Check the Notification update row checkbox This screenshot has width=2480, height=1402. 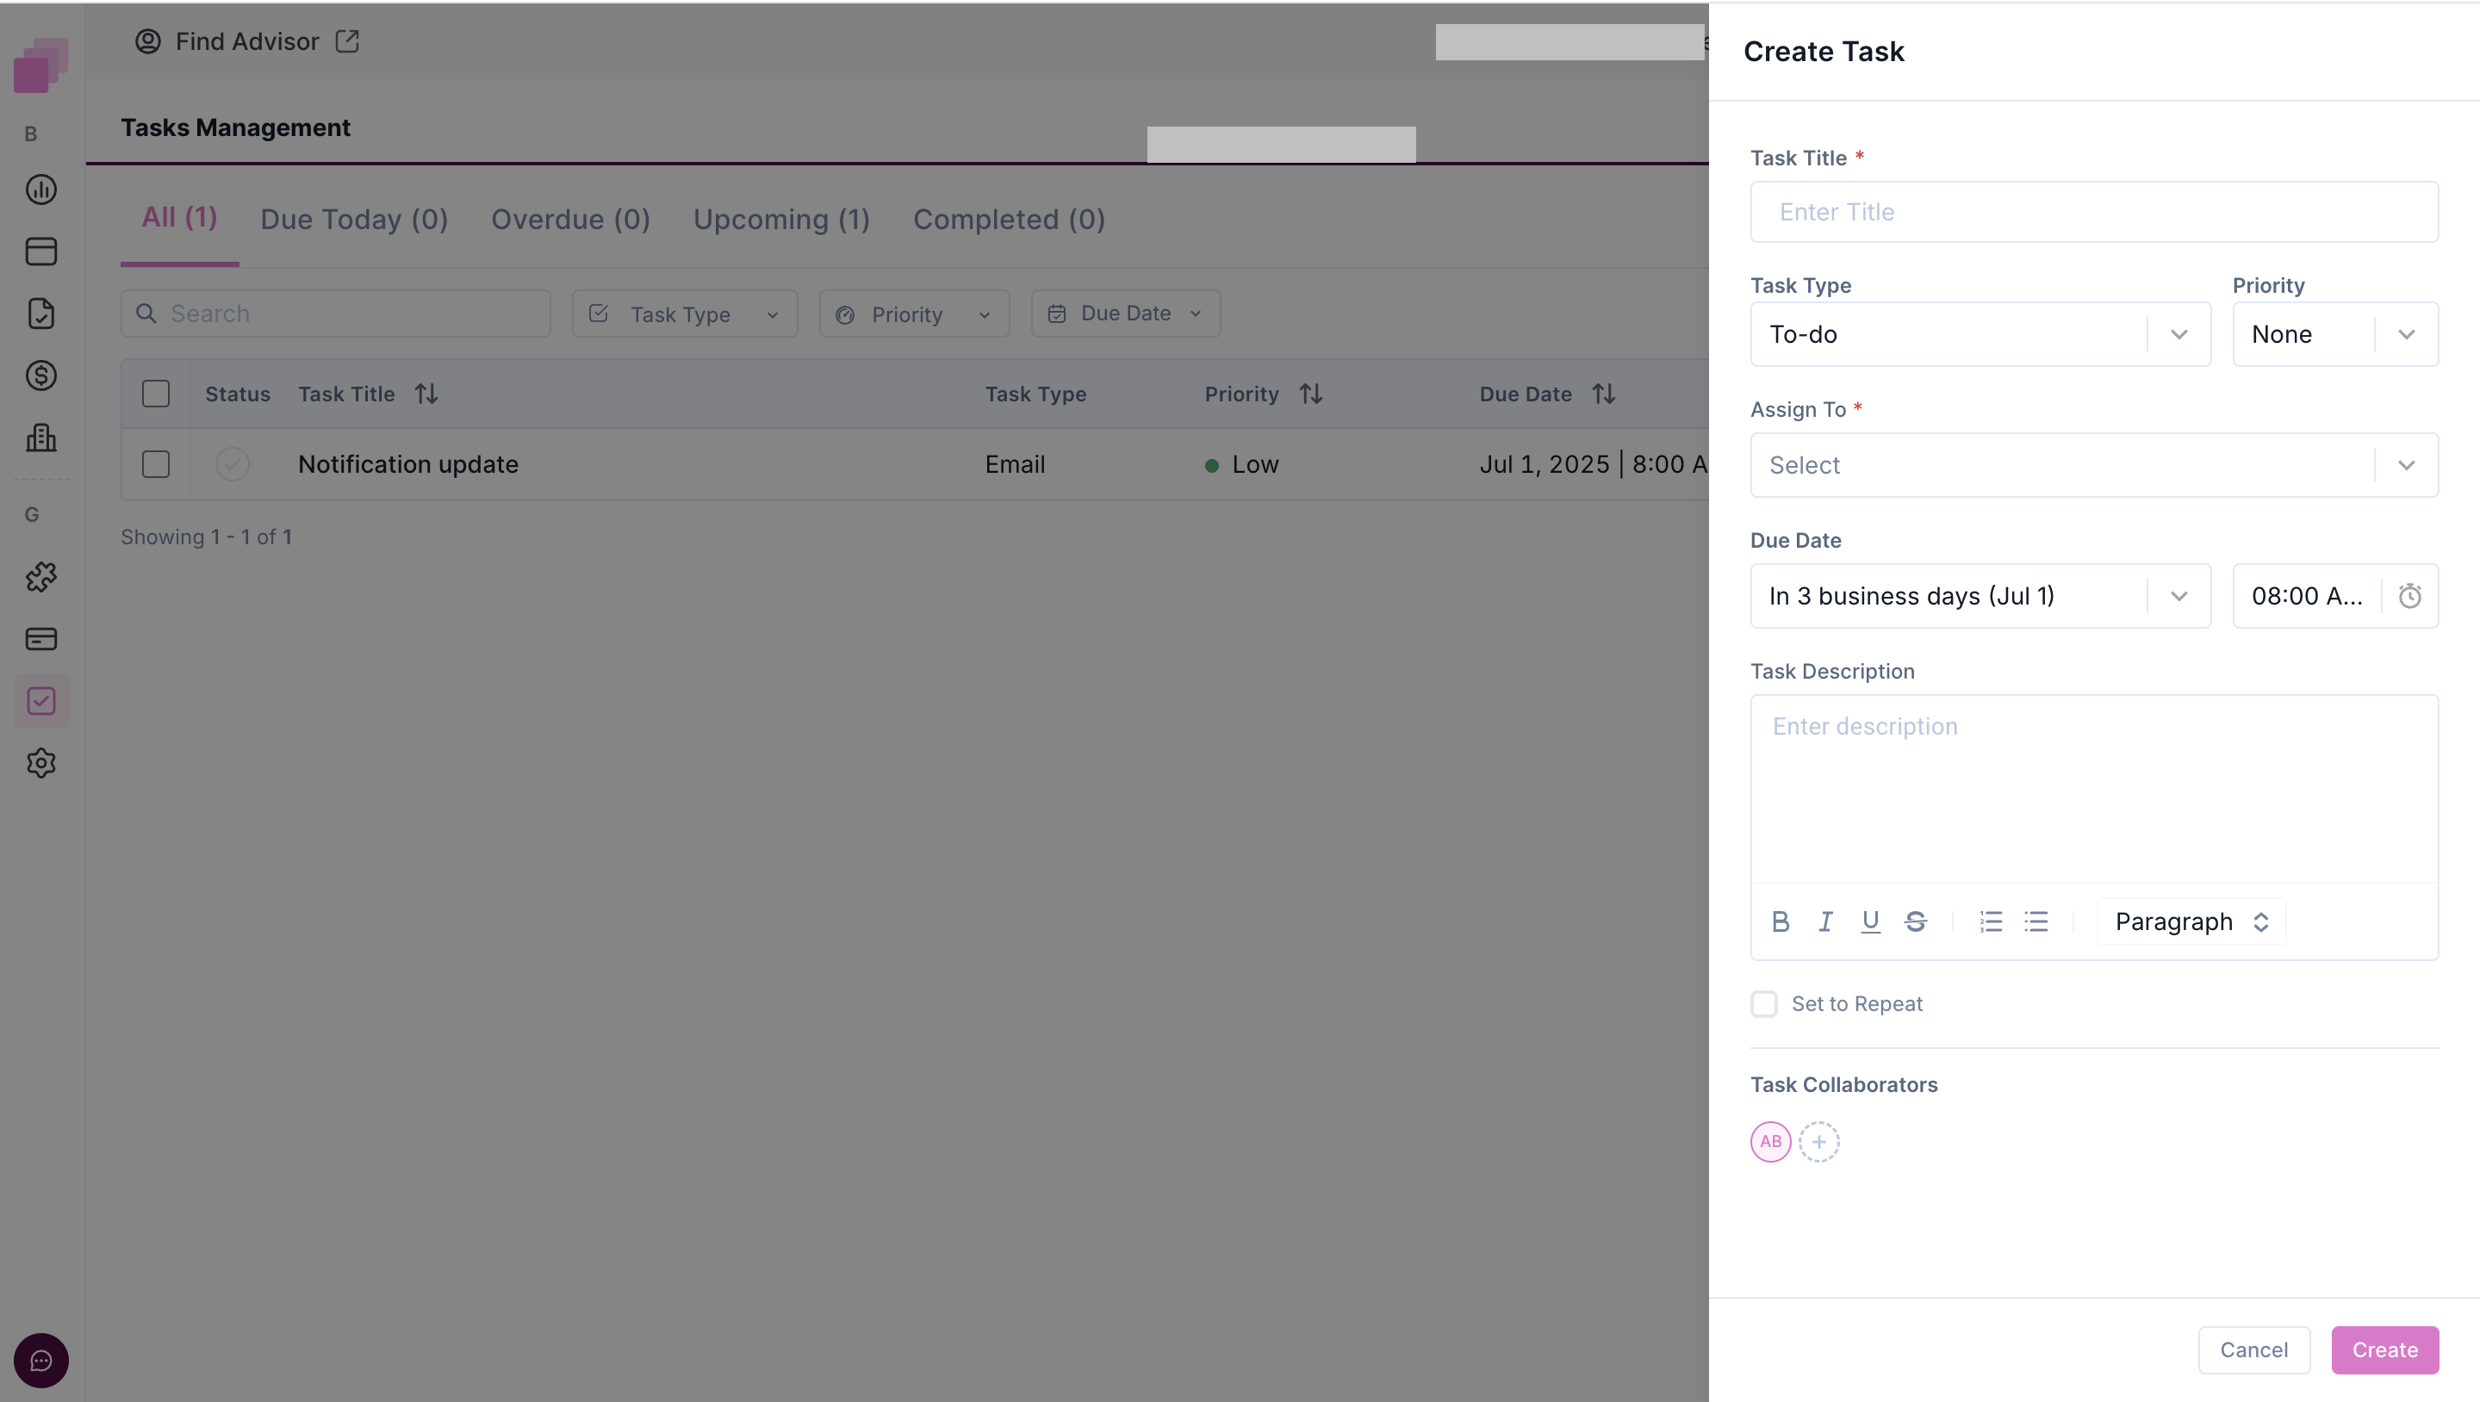(x=156, y=464)
